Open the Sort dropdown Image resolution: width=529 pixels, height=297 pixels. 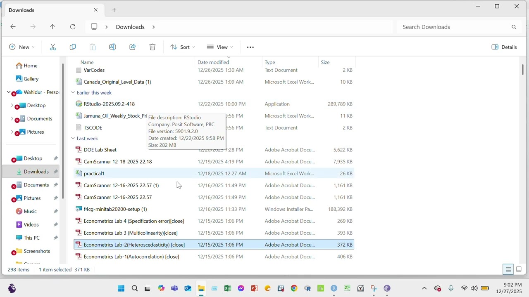[183, 47]
